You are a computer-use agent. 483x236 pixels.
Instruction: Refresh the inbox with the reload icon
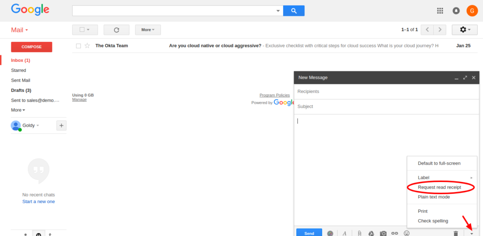click(116, 30)
